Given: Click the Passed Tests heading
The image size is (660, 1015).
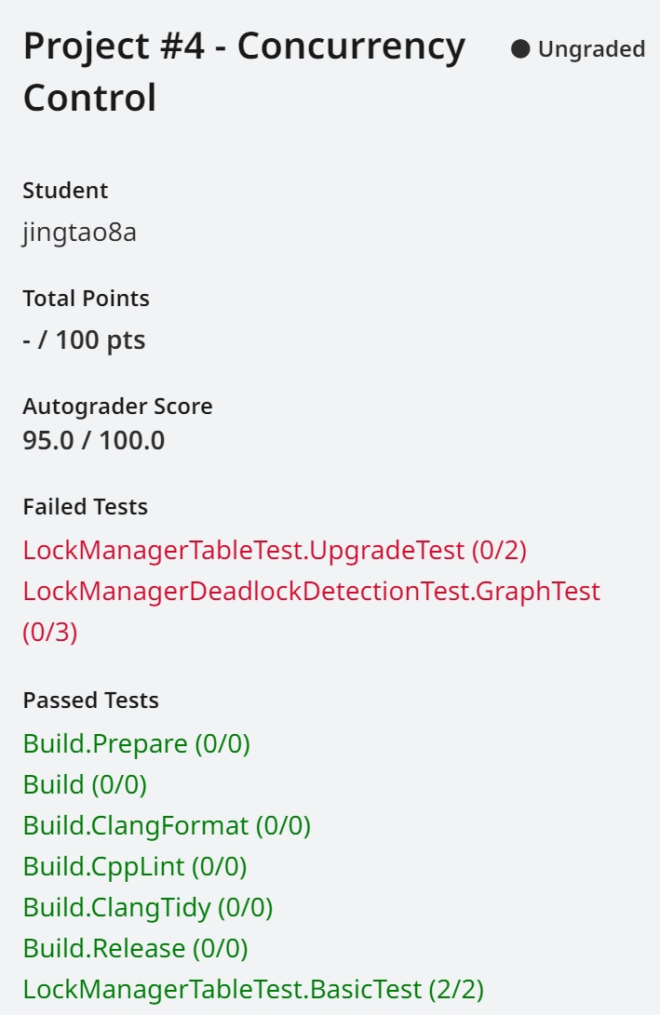Looking at the screenshot, I should point(90,701).
